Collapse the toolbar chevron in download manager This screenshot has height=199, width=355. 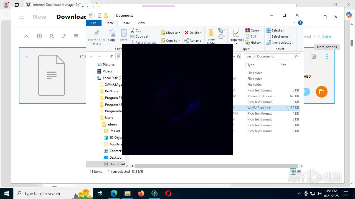[26, 36]
